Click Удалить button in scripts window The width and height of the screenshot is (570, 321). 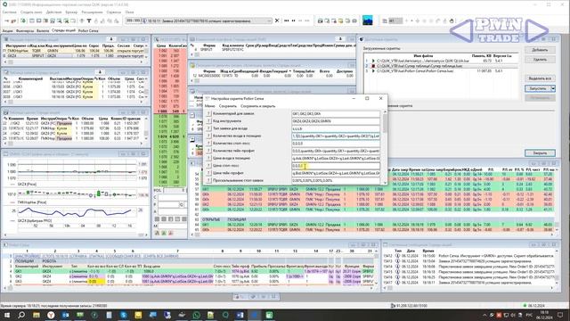click(x=540, y=60)
